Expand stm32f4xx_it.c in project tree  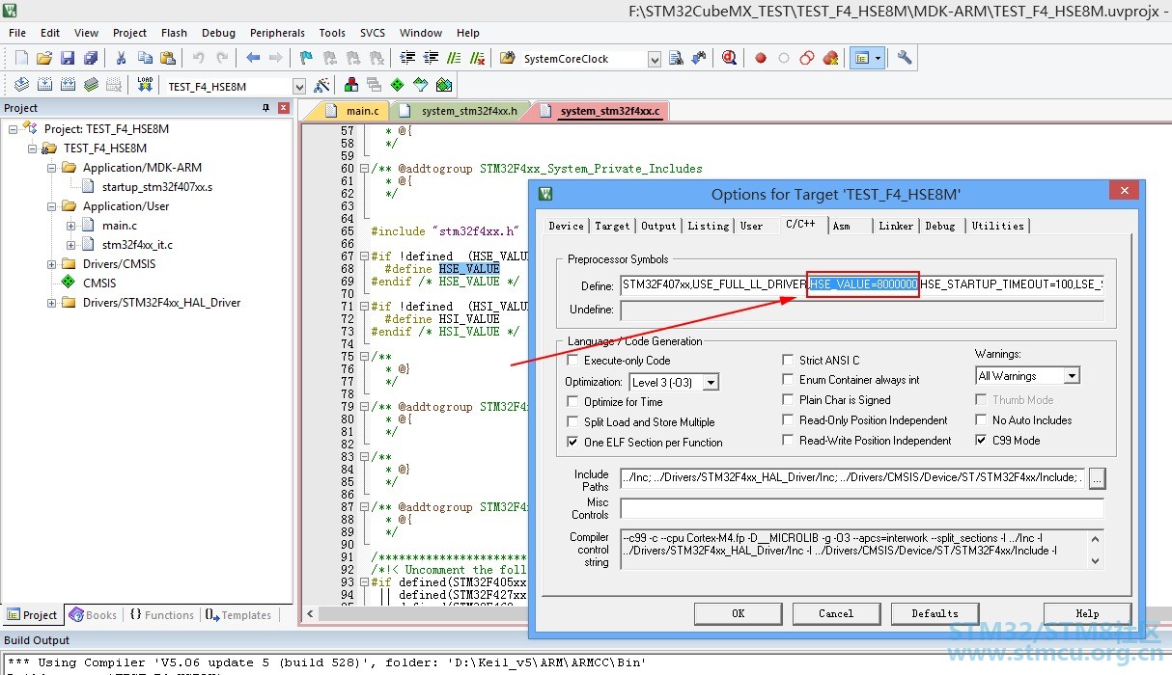pos(70,245)
